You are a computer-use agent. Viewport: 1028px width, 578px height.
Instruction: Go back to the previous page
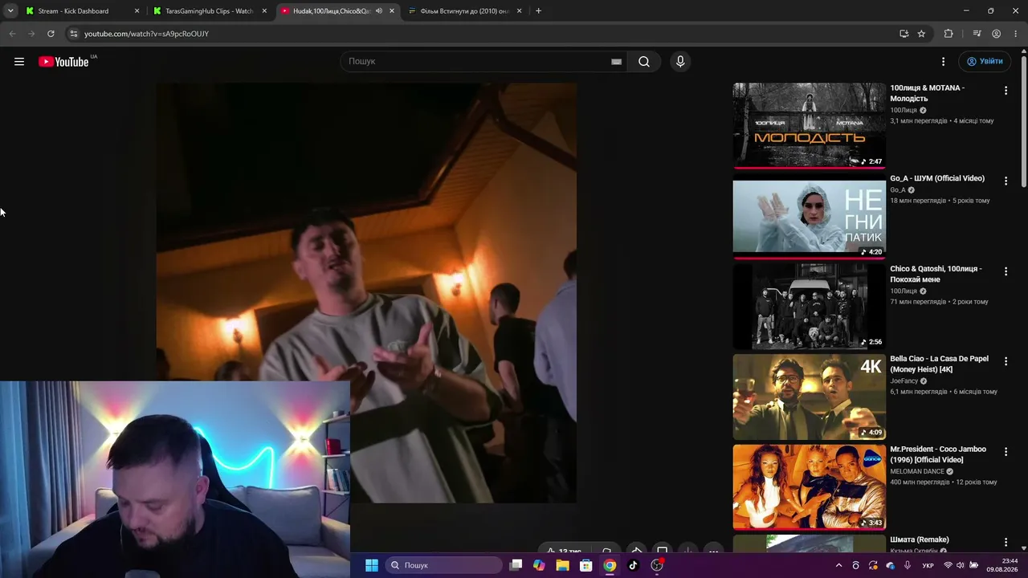tap(12, 34)
